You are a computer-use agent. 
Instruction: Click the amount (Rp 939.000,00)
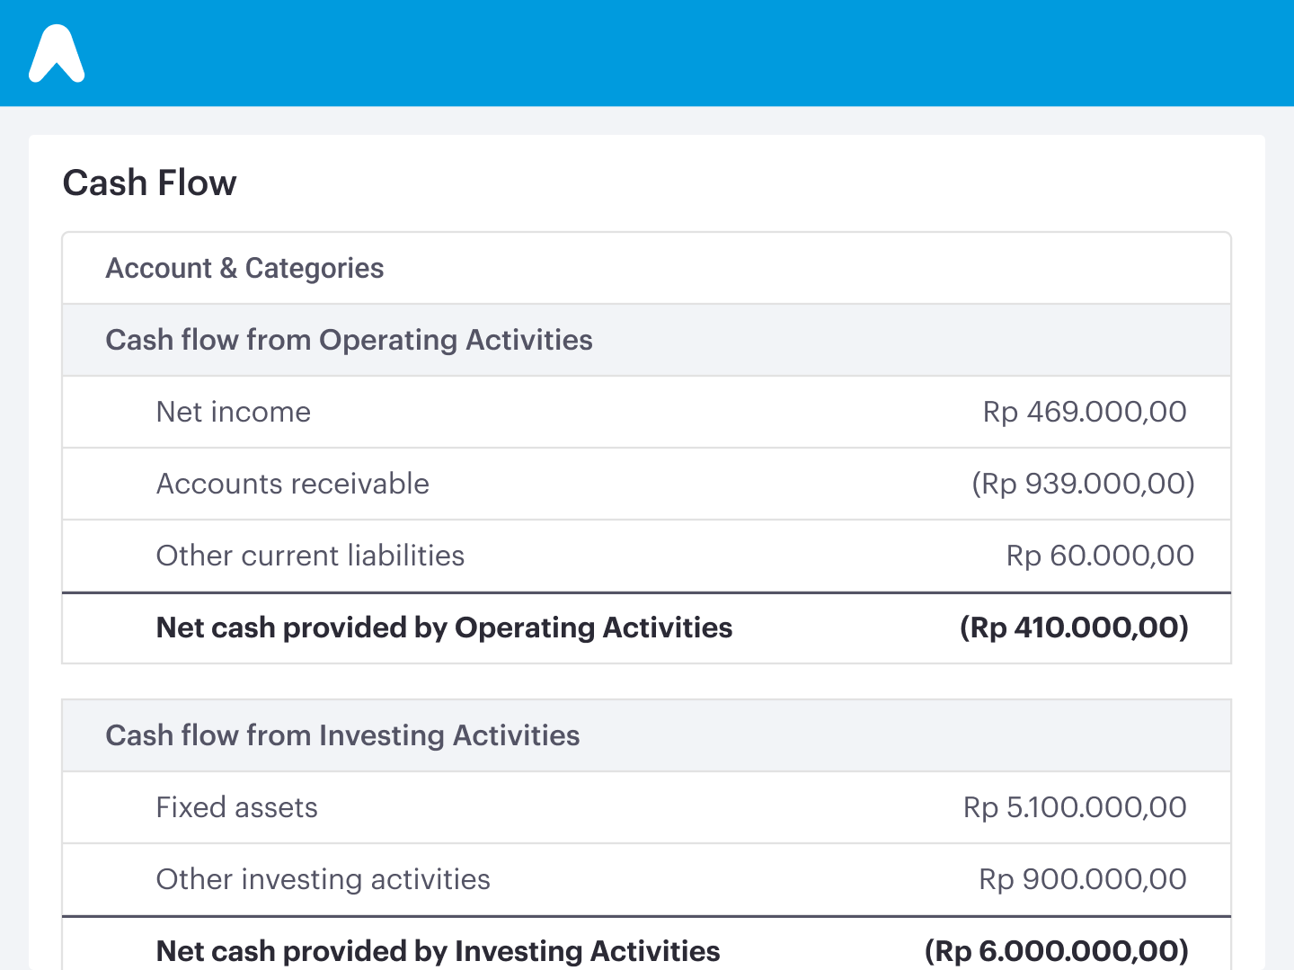pyautogui.click(x=1083, y=484)
